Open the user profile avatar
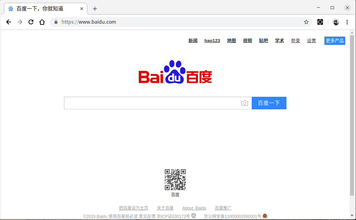356x220 pixels. pos(336,22)
